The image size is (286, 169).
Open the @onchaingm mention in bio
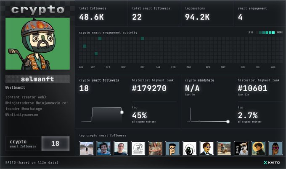32,109
